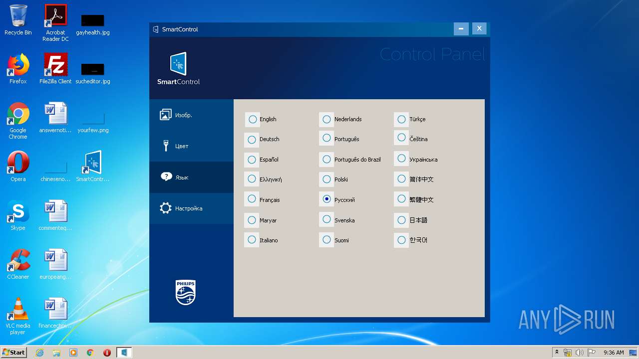Click SmartControl taskbar button
639x359 pixels.
click(124, 353)
